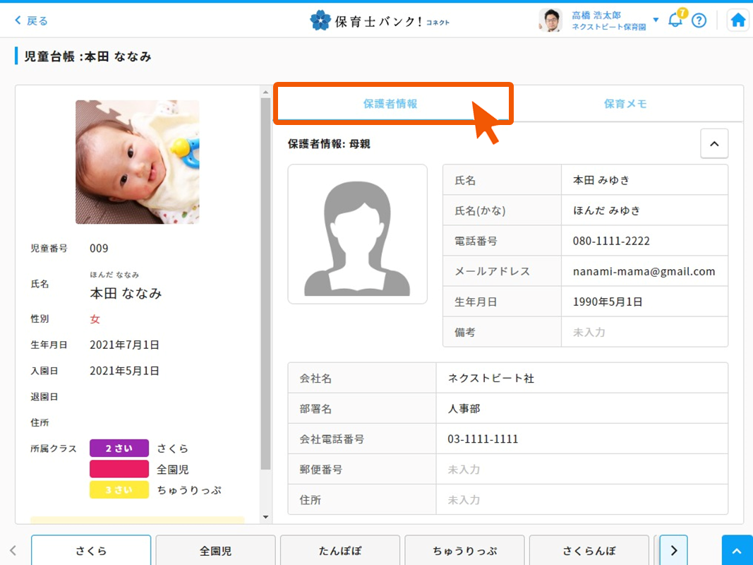Select the さくら class button
This screenshot has width=753, height=565.
coord(91,550)
